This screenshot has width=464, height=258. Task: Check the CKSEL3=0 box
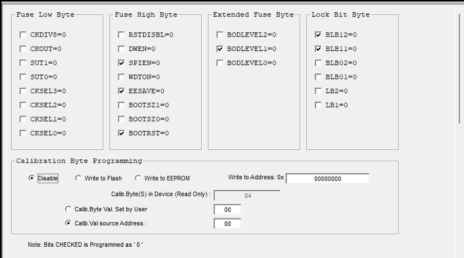tap(23, 91)
